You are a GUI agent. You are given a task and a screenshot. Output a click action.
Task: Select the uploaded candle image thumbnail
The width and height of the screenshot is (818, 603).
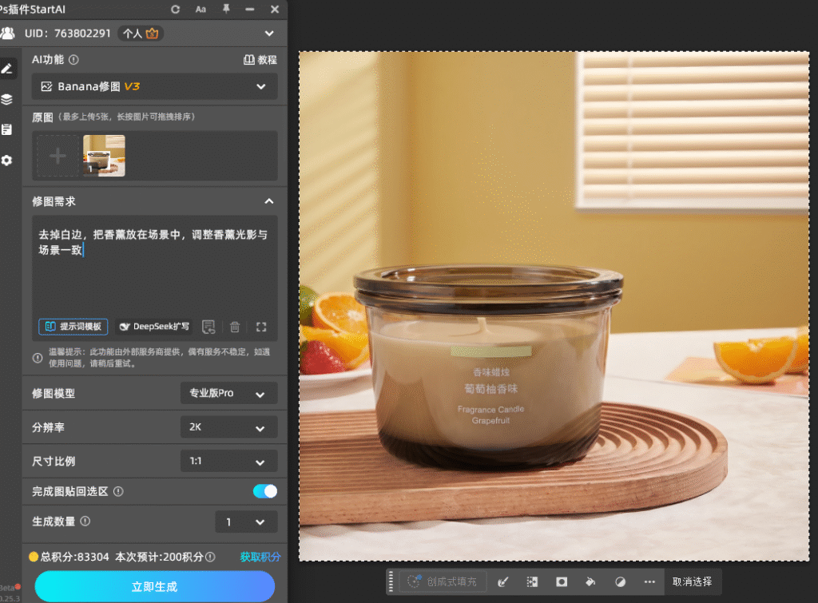(105, 156)
